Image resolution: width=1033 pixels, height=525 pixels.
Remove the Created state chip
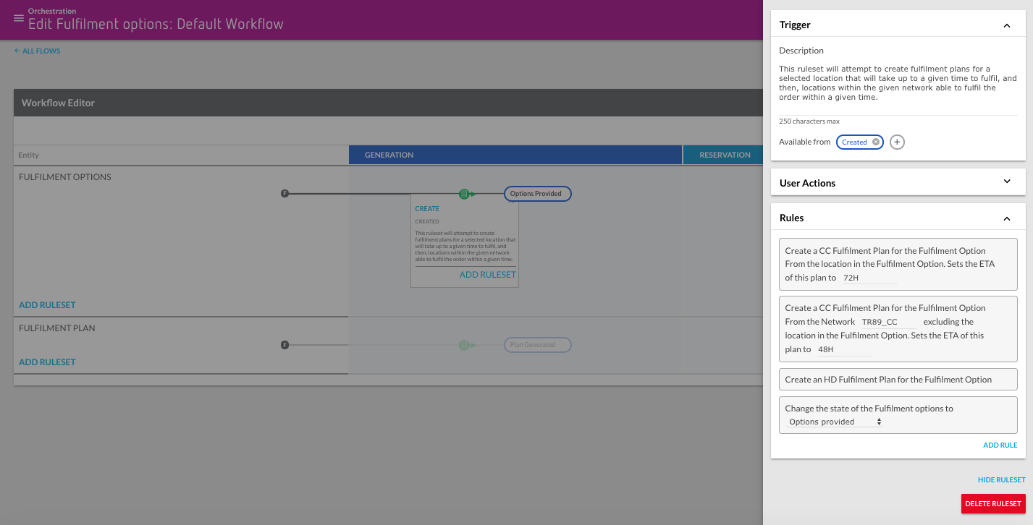876,142
